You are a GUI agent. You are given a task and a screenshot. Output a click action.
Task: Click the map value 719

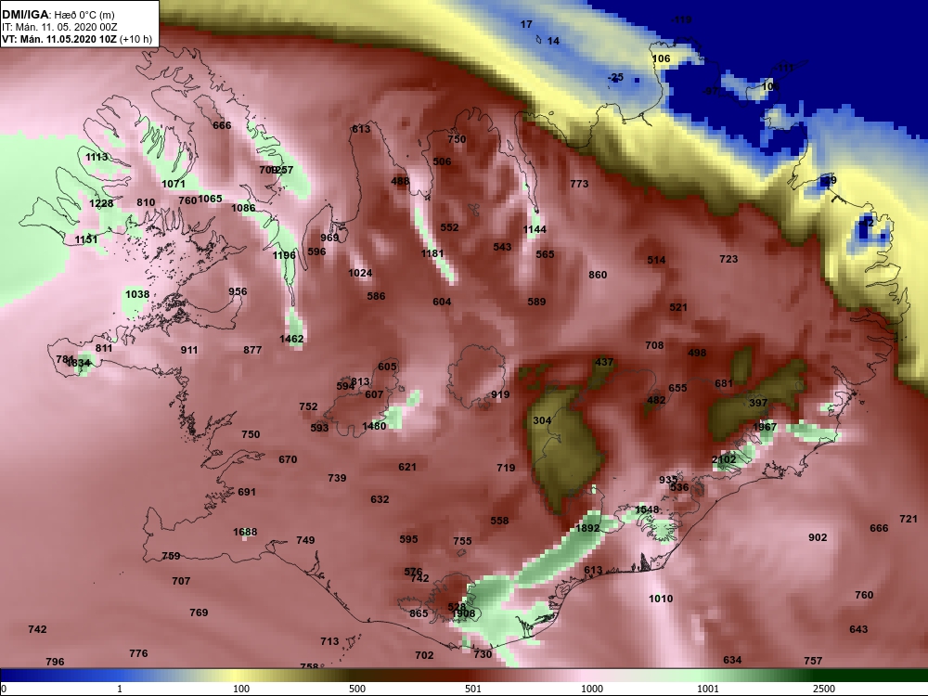click(x=506, y=468)
